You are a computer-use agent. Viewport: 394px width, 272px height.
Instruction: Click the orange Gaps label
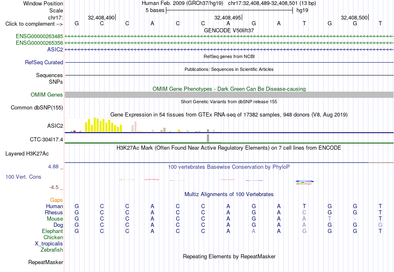click(x=56, y=200)
